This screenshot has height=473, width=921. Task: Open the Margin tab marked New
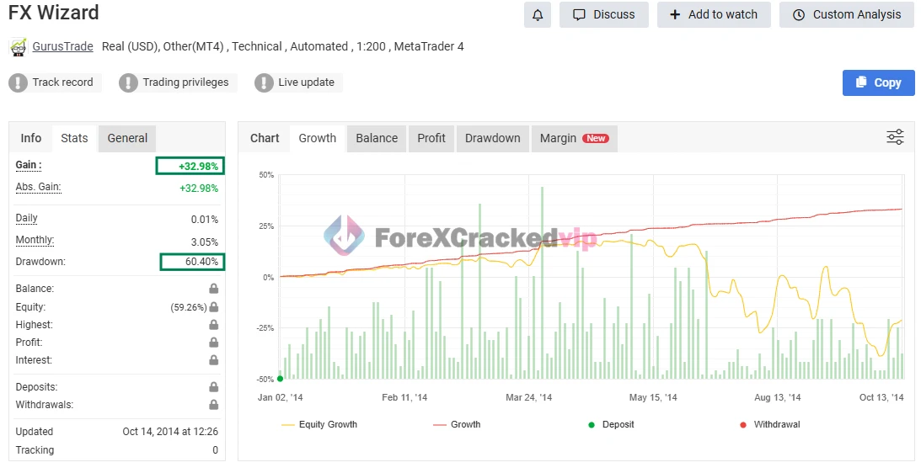click(573, 138)
